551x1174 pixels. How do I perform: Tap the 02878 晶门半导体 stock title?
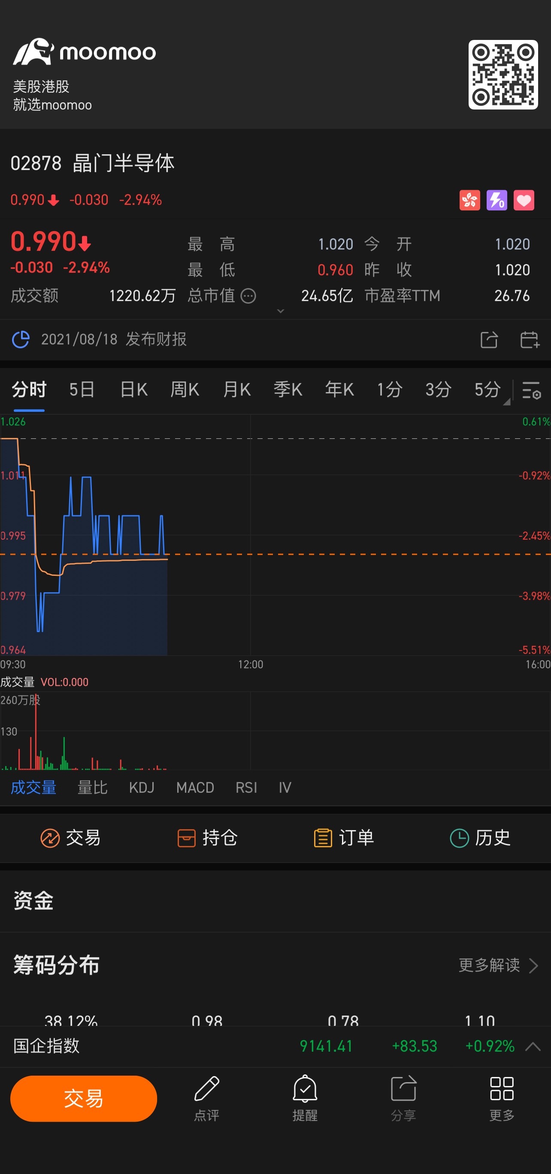(x=92, y=163)
